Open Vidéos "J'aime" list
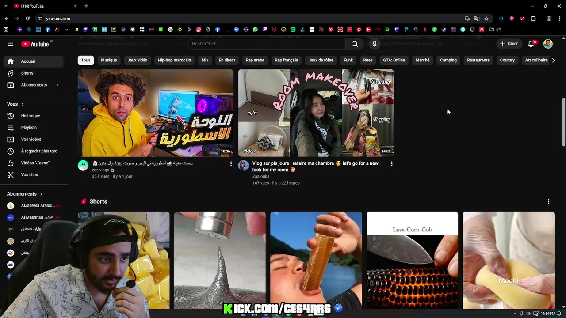This screenshot has width=566, height=318. 34,163
